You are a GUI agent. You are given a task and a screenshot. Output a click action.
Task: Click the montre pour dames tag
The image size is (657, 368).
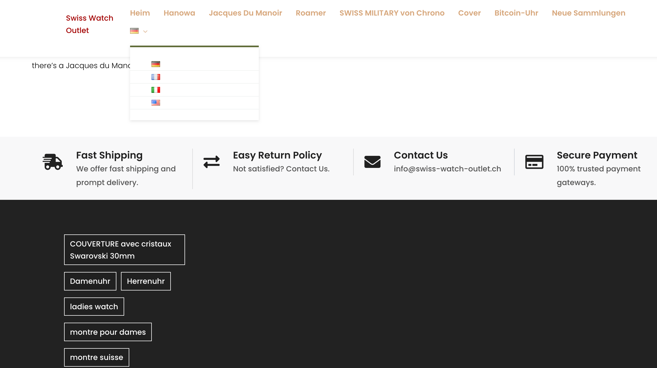pyautogui.click(x=108, y=332)
